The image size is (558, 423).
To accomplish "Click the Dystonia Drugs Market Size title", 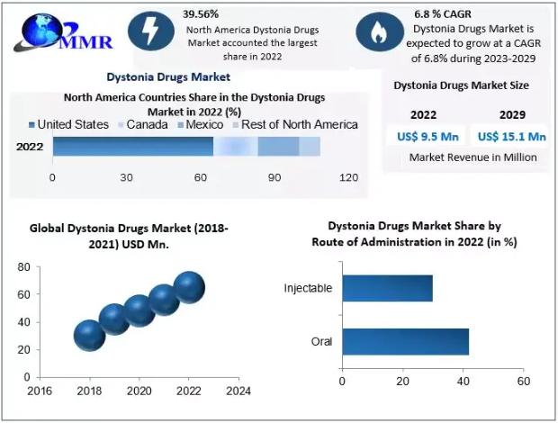I will [461, 85].
